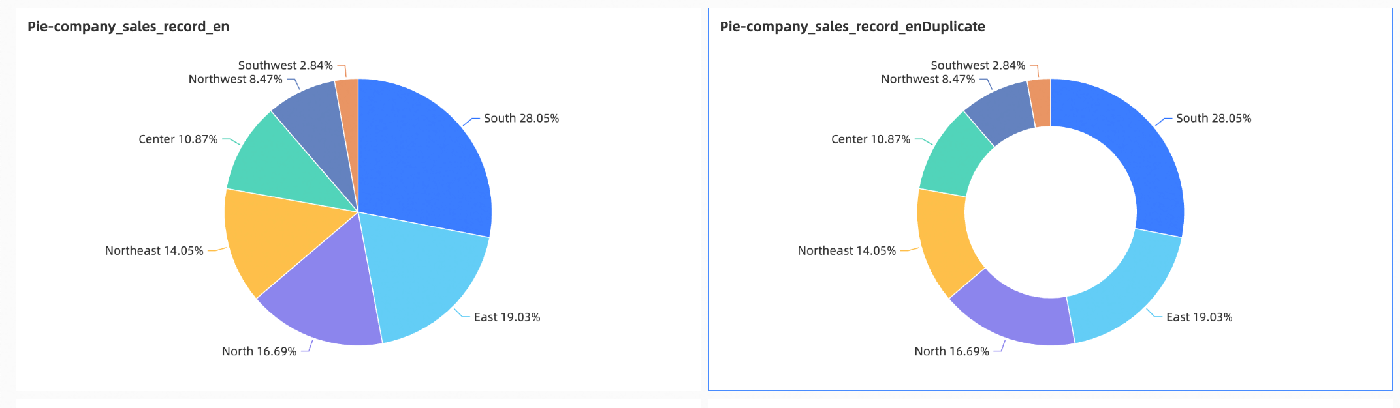Click the Northeast 14.05% label on the left chart
Screen dimensions: 1400x408
click(x=154, y=251)
